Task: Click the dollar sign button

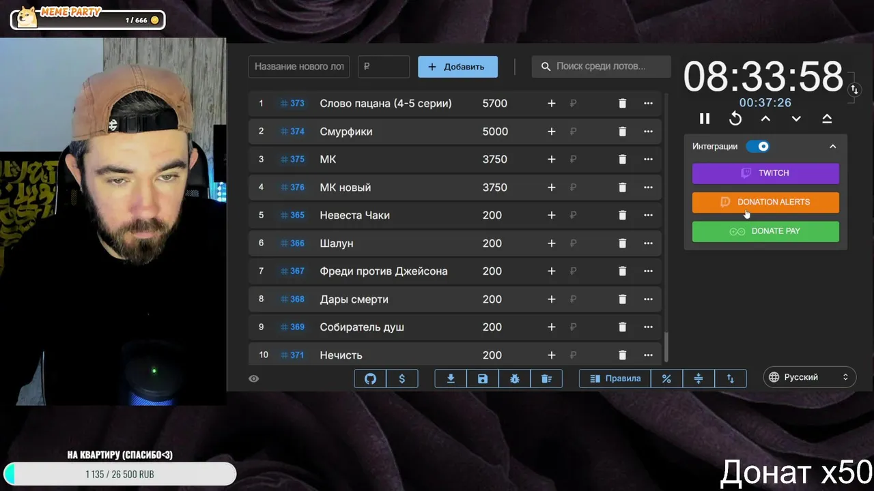Action: (402, 378)
